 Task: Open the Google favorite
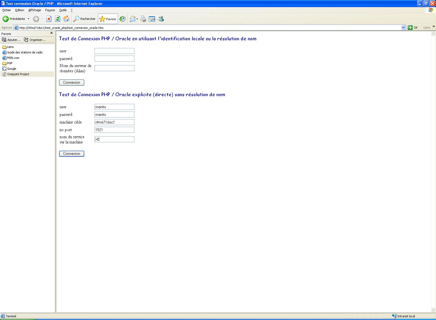click(x=10, y=69)
